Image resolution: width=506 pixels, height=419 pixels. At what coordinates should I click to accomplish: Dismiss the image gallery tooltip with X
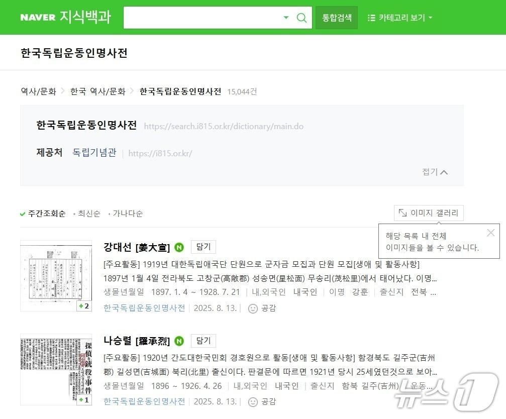click(490, 233)
